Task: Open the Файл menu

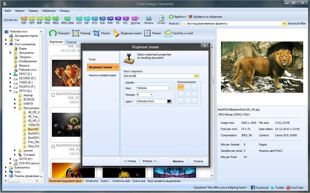Action: tap(8, 11)
